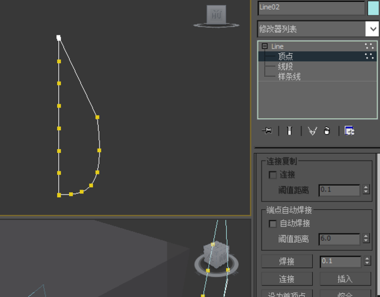Collapse the Line tree in modifier stack

click(x=265, y=46)
